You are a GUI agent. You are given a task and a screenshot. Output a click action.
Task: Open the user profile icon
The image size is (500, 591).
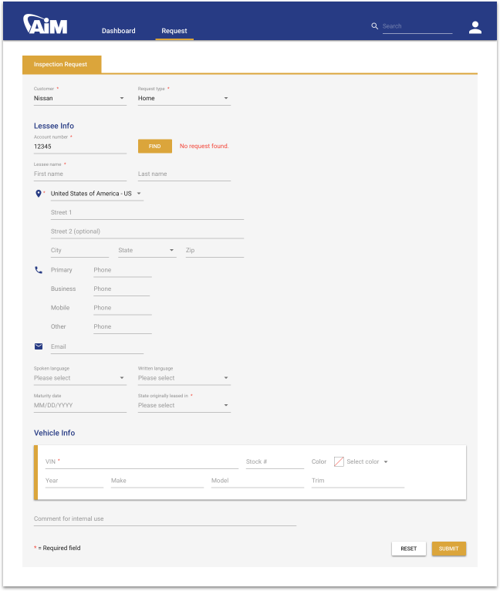click(475, 28)
